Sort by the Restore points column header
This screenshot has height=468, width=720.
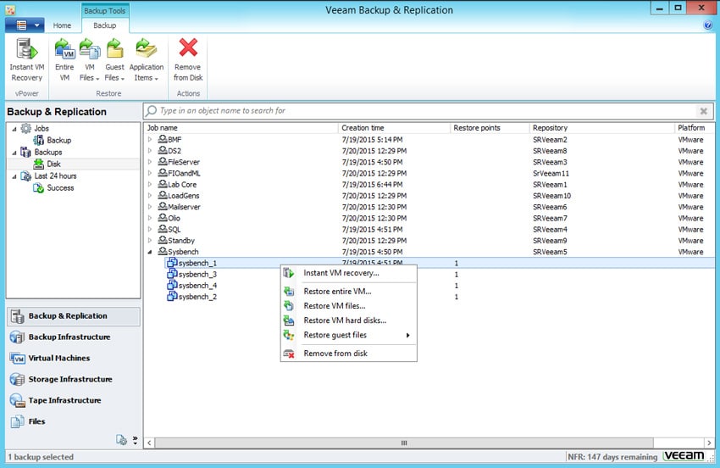click(x=490, y=128)
